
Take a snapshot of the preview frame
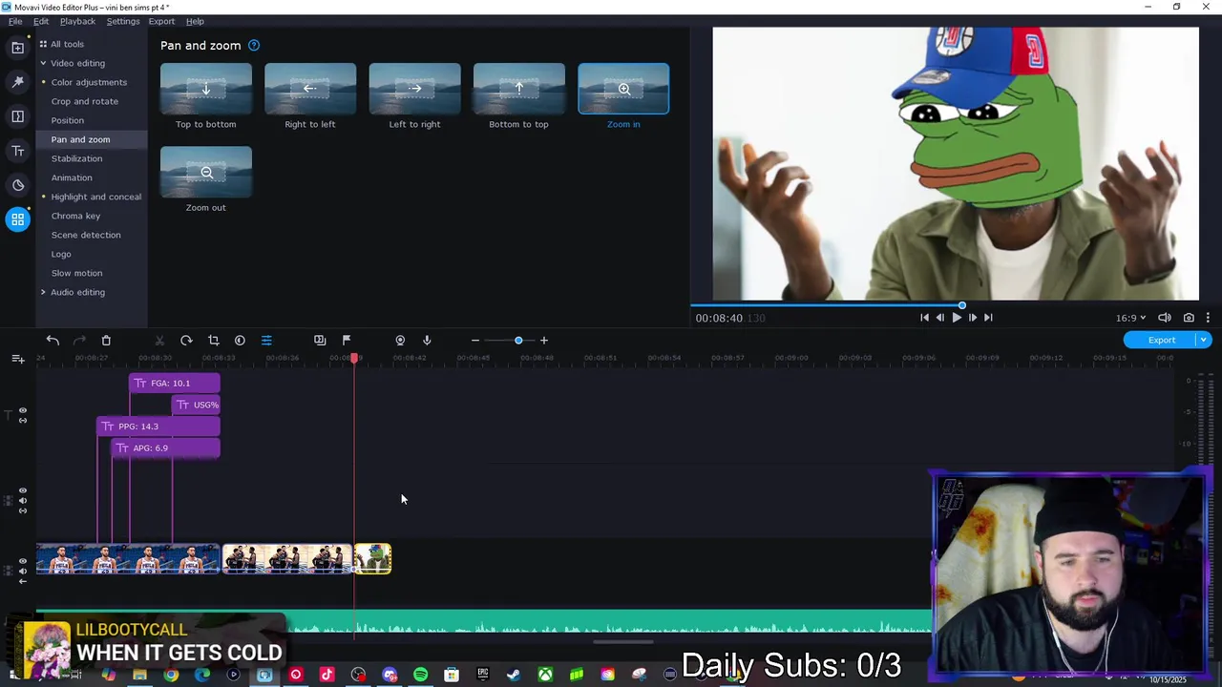[x=1189, y=318]
